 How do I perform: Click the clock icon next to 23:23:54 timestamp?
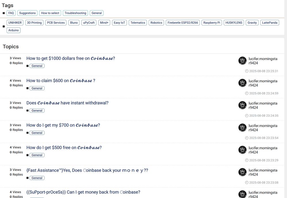pos(247,138)
